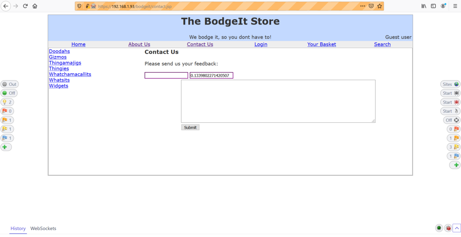
Task: Browse the Doodahs category link
Action: point(59,51)
